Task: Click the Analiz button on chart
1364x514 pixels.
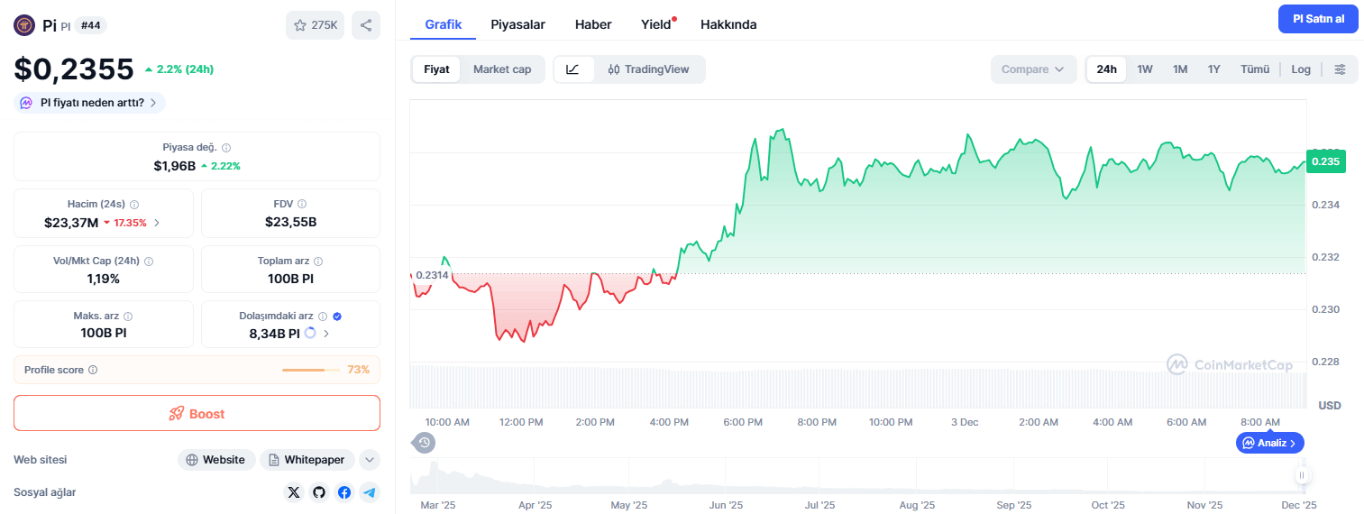Action: point(1269,443)
